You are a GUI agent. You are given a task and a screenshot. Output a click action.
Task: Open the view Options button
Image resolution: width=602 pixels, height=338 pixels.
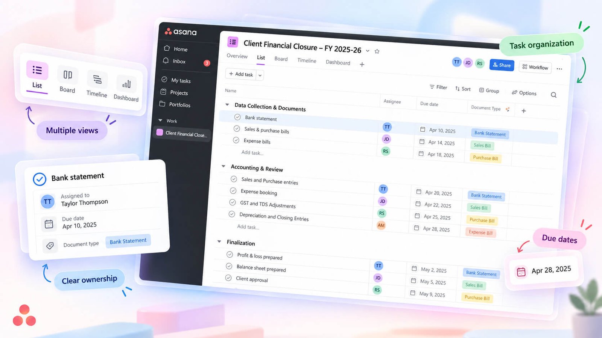click(524, 93)
